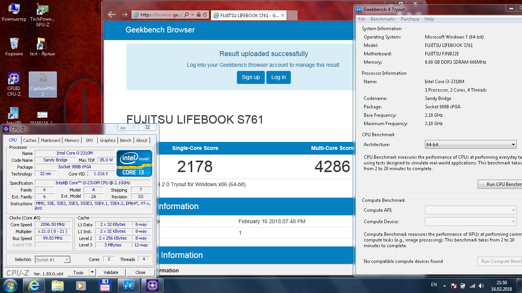
Task: Close the FUJITSU LIFEBOOK S761 browser tab
Action: [x=282, y=15]
